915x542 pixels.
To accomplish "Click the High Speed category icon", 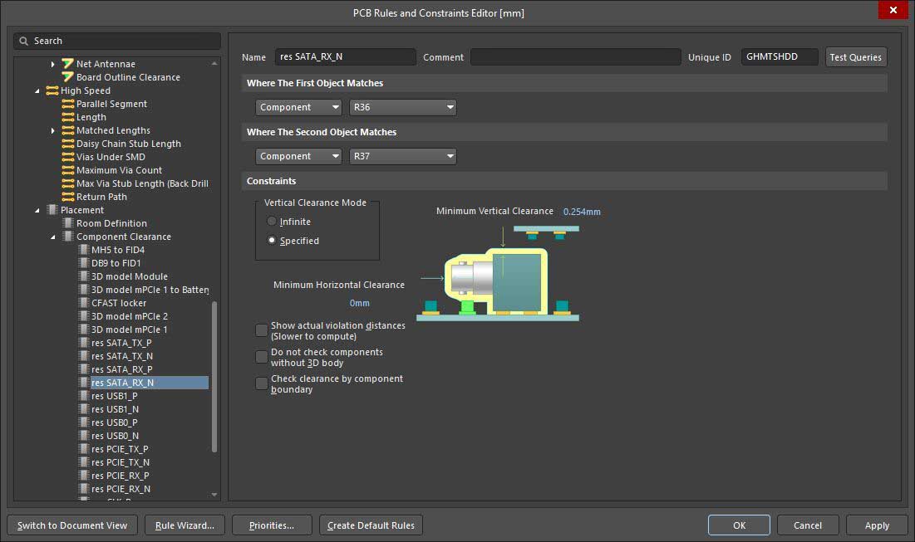I will pos(52,90).
